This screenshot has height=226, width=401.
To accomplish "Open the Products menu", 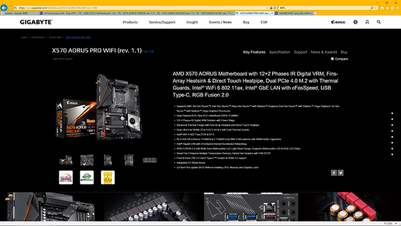I will (x=130, y=23).
